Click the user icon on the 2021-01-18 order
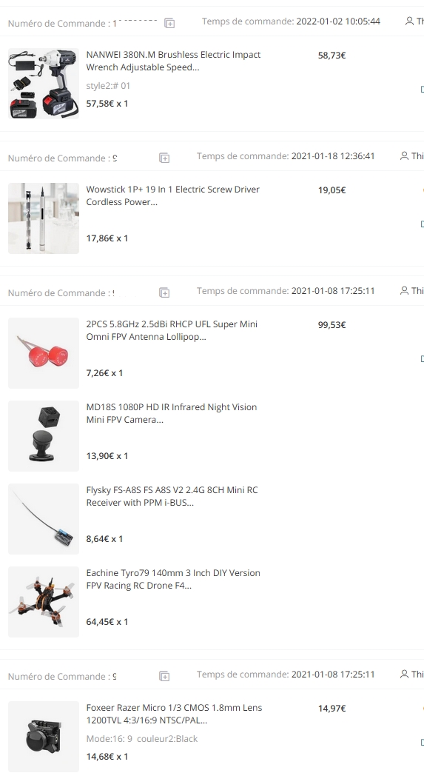Image resolution: width=424 pixels, height=773 pixels. [x=404, y=155]
